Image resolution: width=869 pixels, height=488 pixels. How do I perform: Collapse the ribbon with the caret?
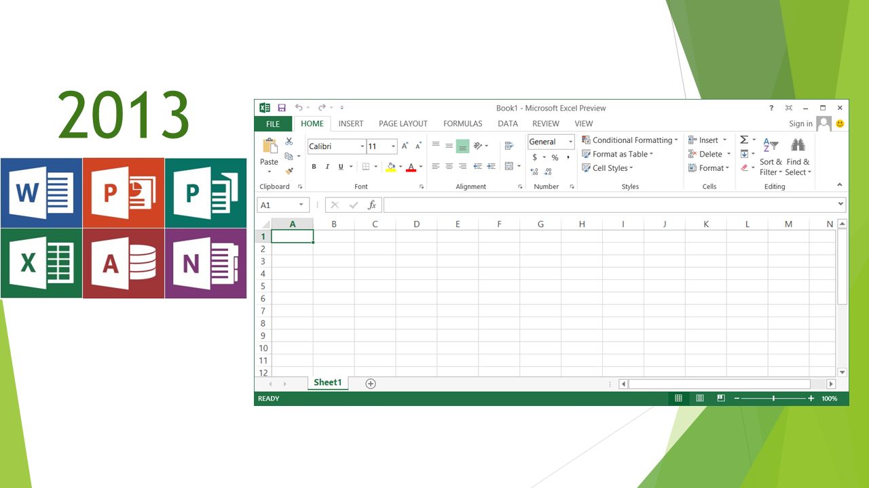(x=839, y=185)
